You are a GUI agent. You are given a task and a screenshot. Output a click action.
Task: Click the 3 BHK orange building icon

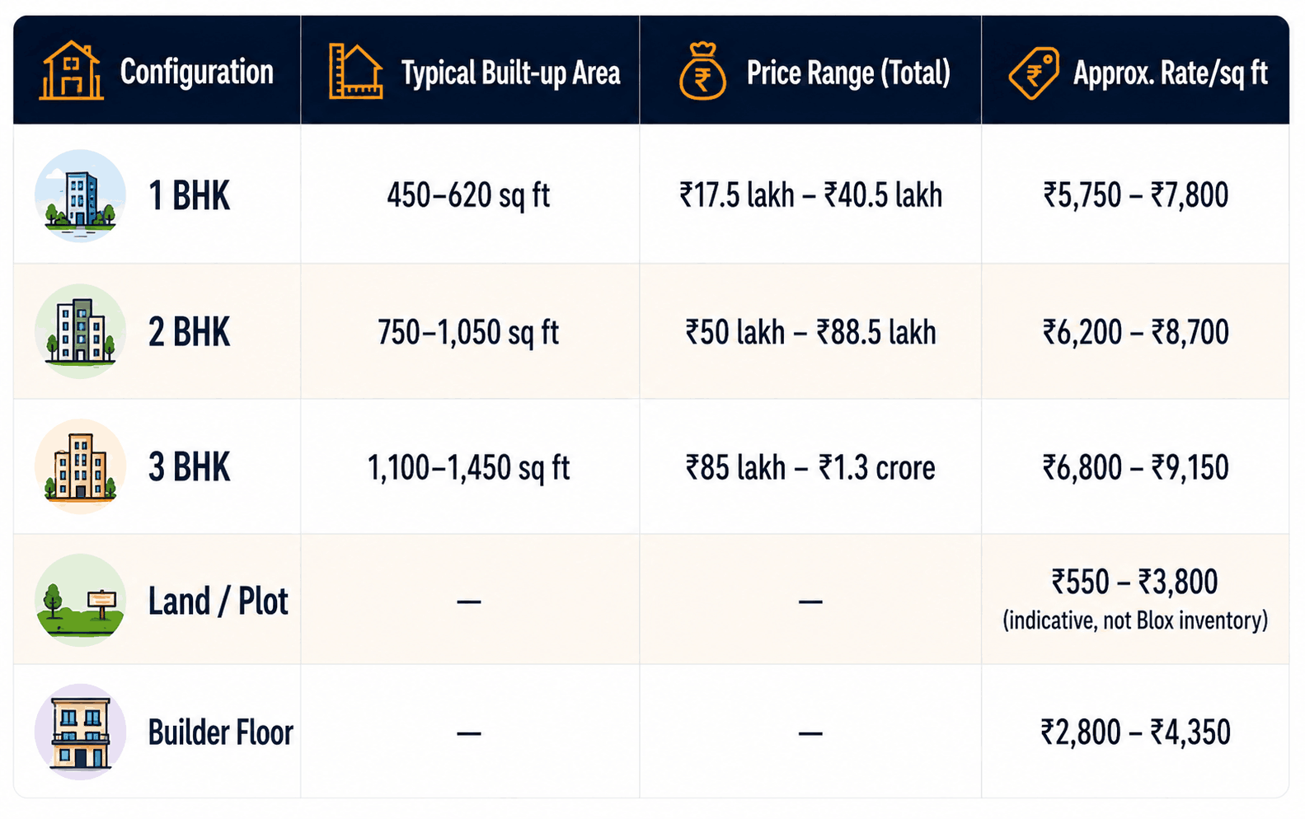tap(80, 466)
